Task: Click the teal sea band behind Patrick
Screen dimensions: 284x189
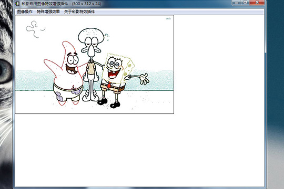Action: (x=34, y=80)
